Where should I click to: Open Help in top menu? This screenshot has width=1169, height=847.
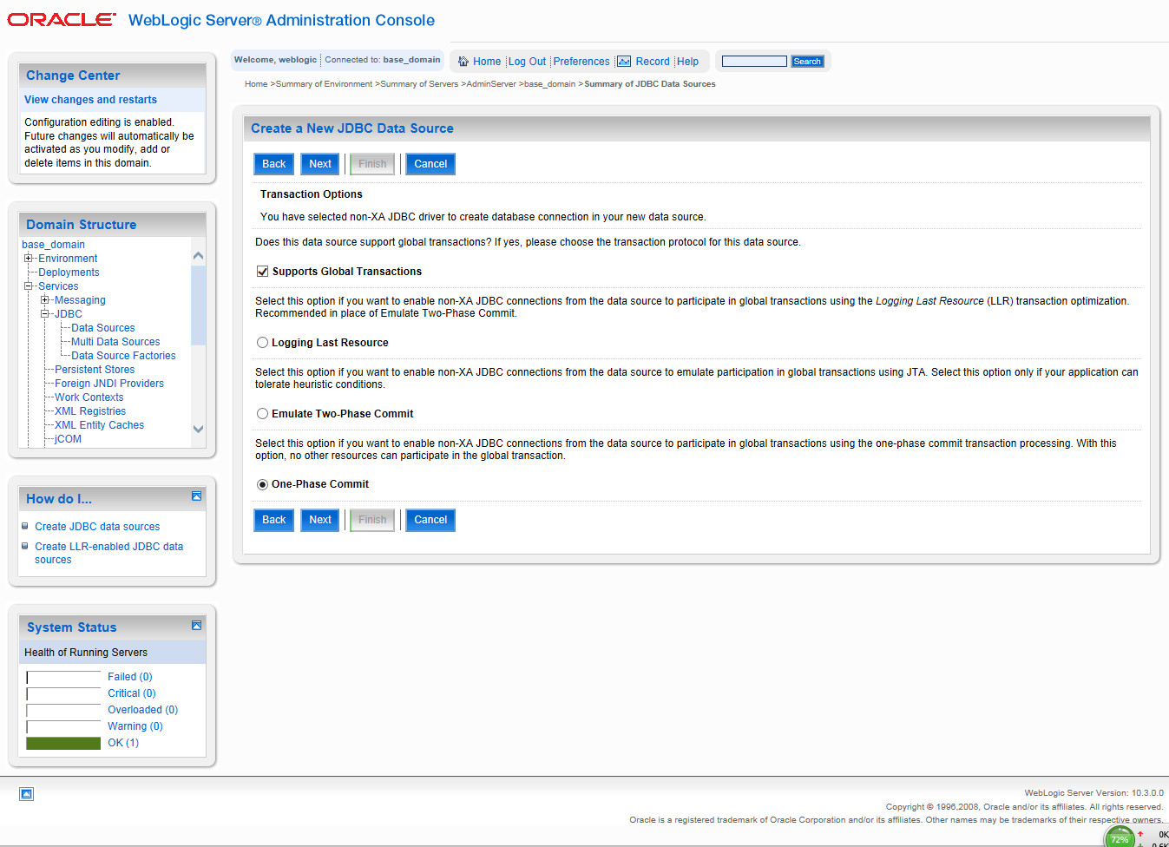687,62
